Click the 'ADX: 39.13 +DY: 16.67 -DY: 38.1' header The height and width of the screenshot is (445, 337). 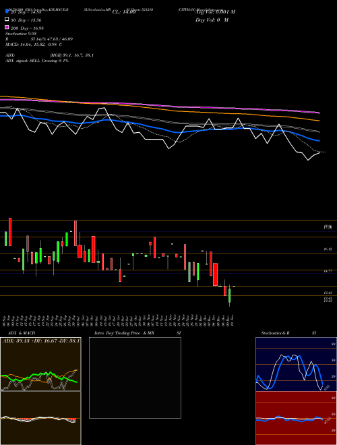point(41,340)
